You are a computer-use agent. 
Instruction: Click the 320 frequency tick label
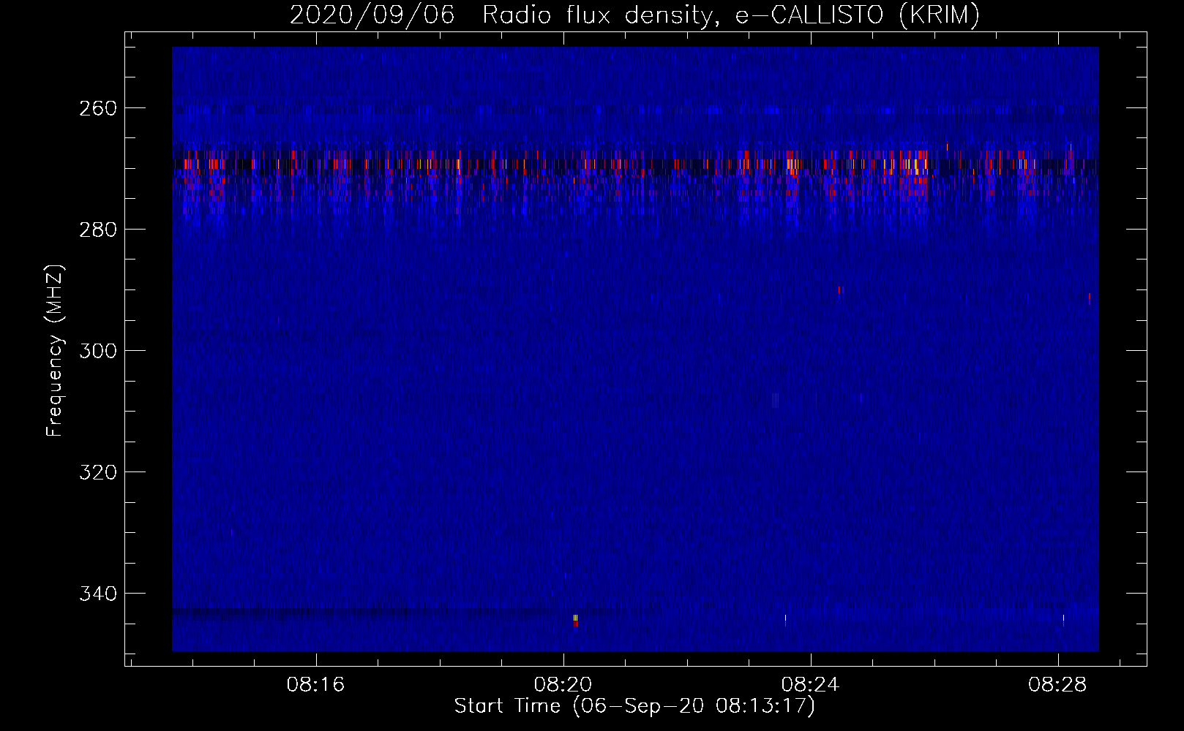(x=97, y=472)
